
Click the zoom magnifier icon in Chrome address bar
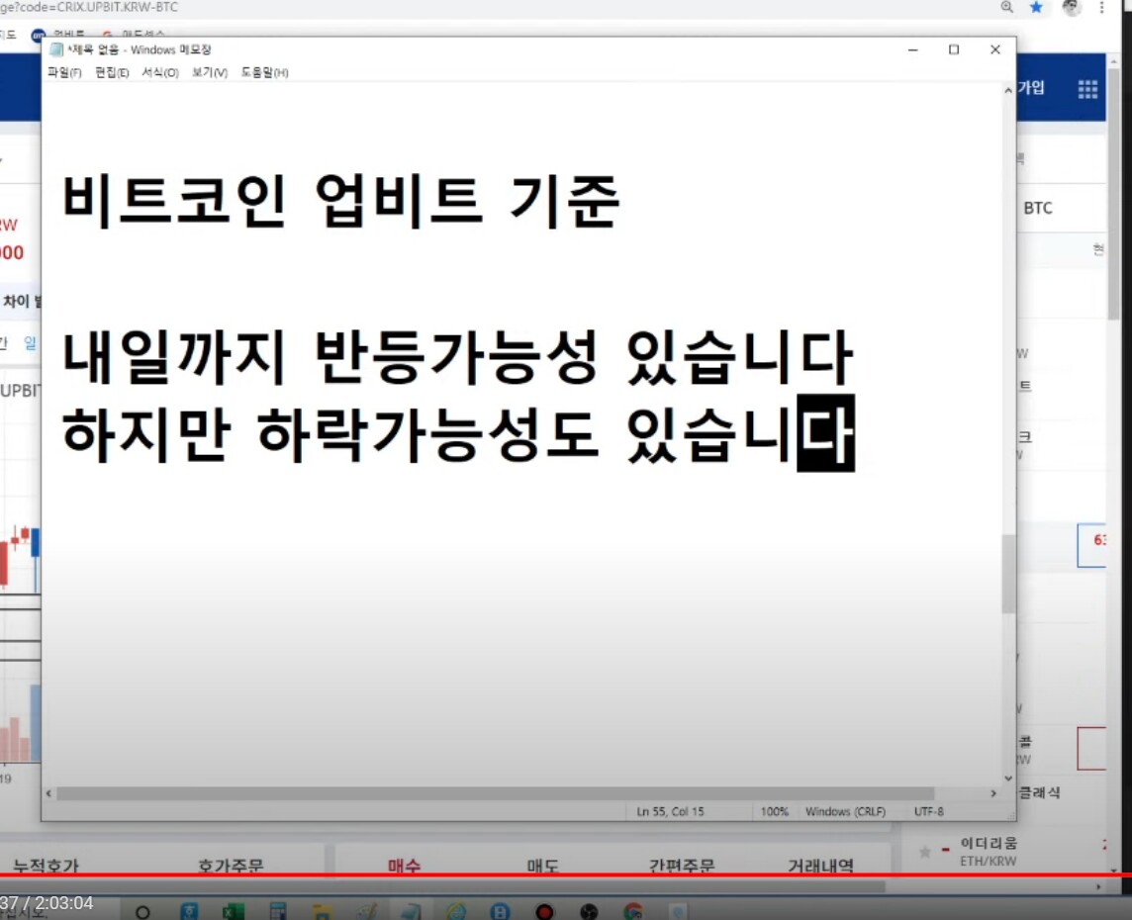coord(1007,7)
